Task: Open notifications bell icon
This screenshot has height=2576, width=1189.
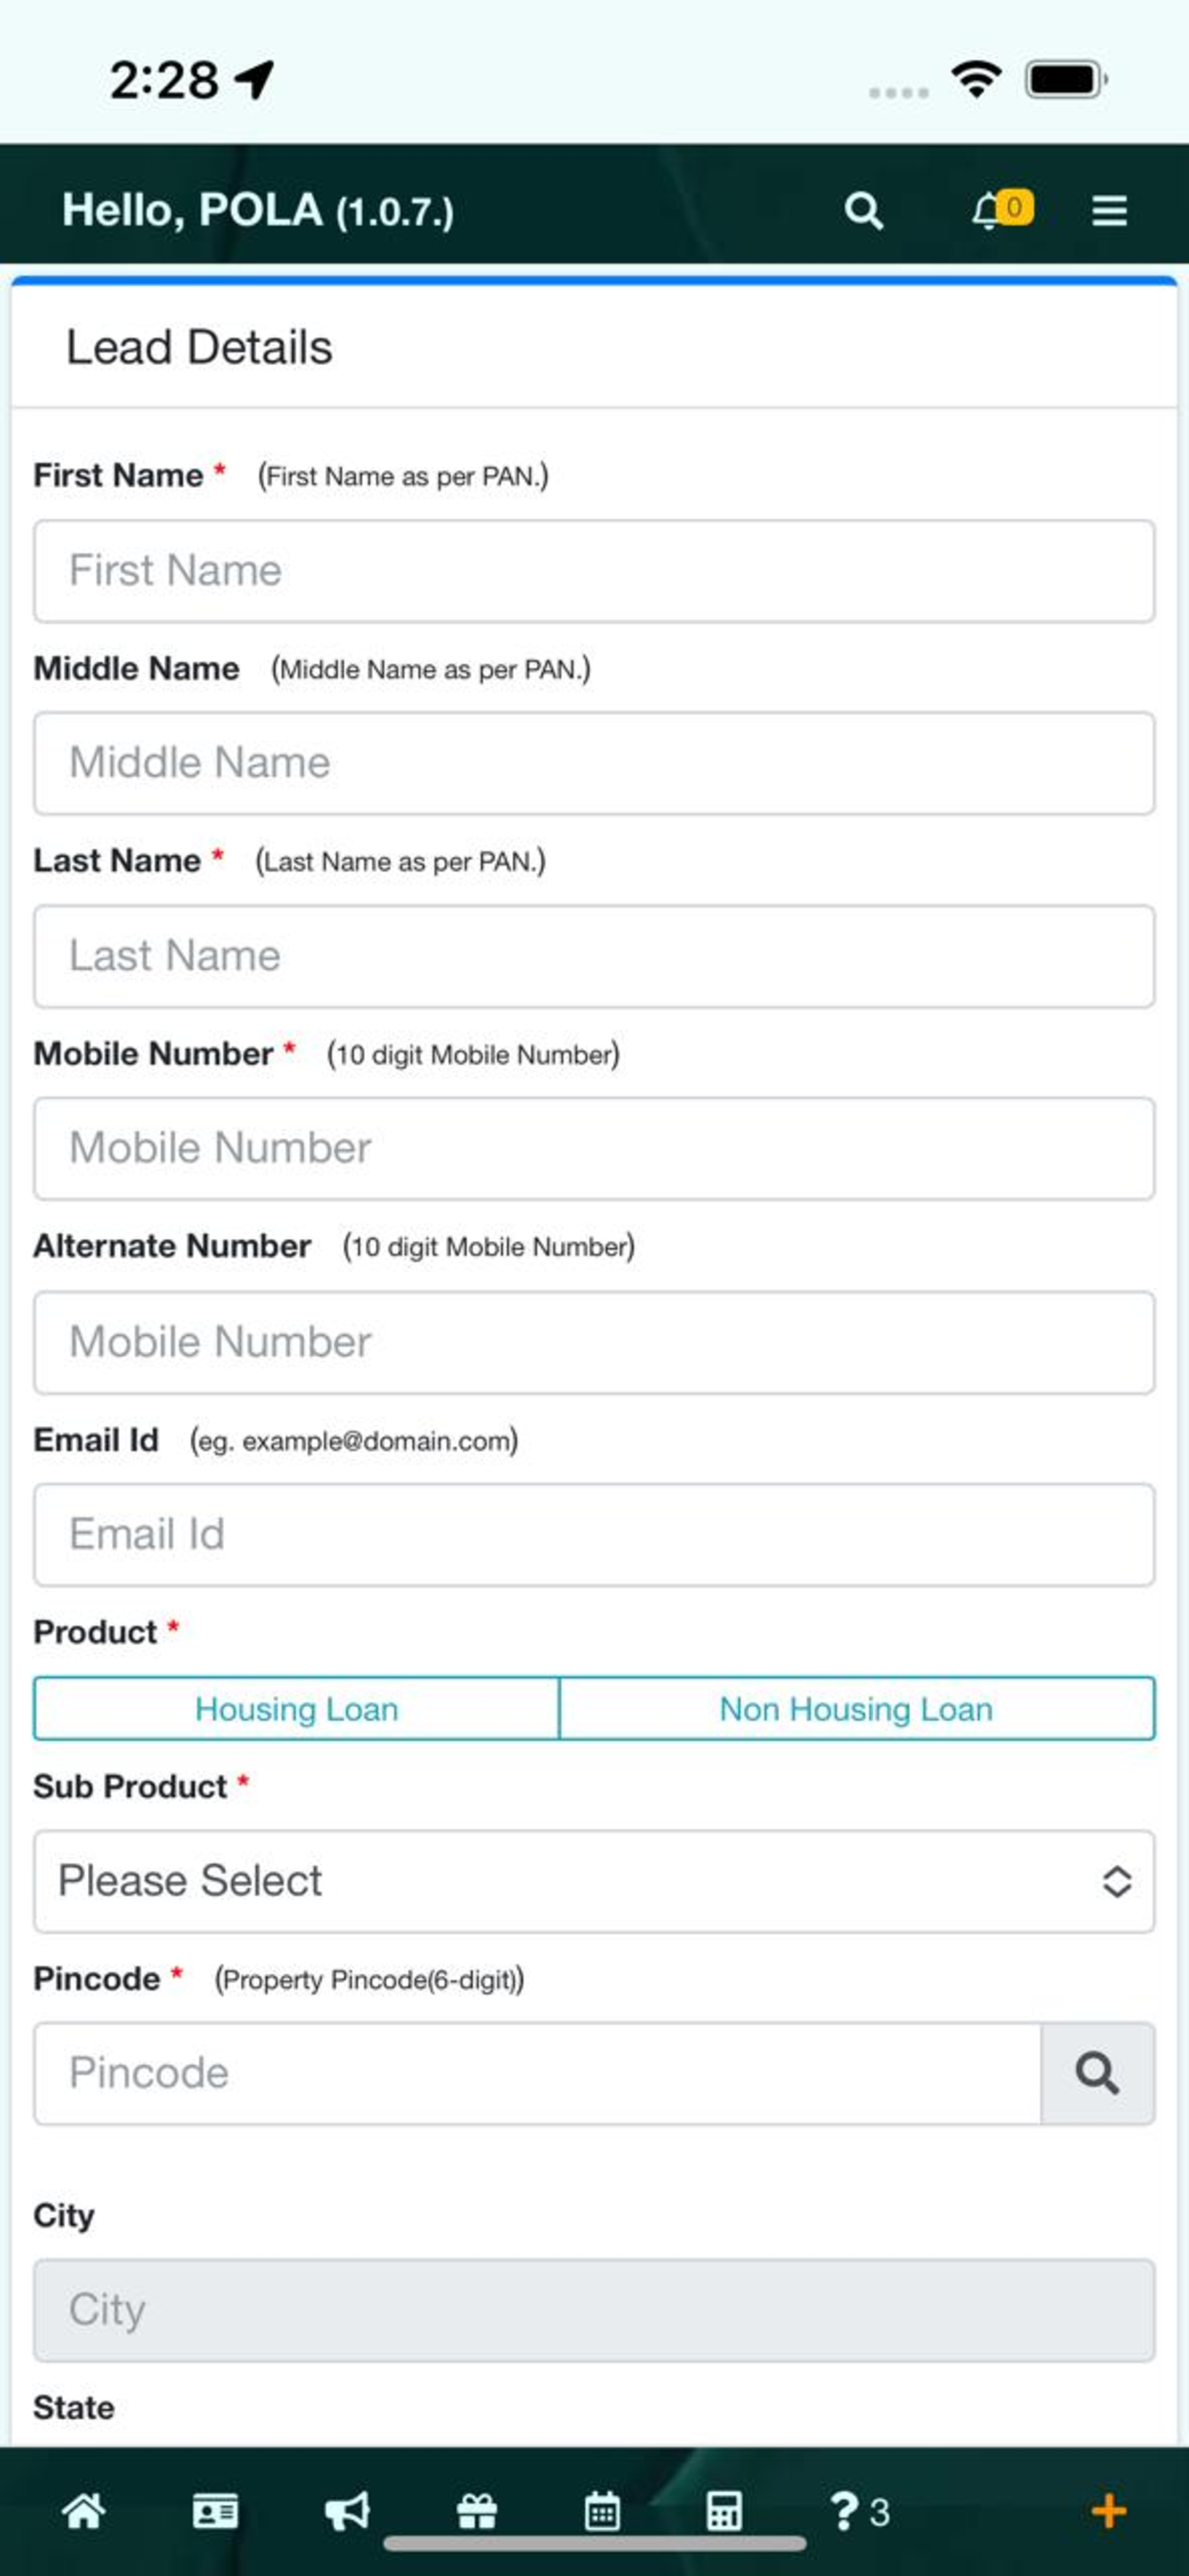Action: (988, 211)
